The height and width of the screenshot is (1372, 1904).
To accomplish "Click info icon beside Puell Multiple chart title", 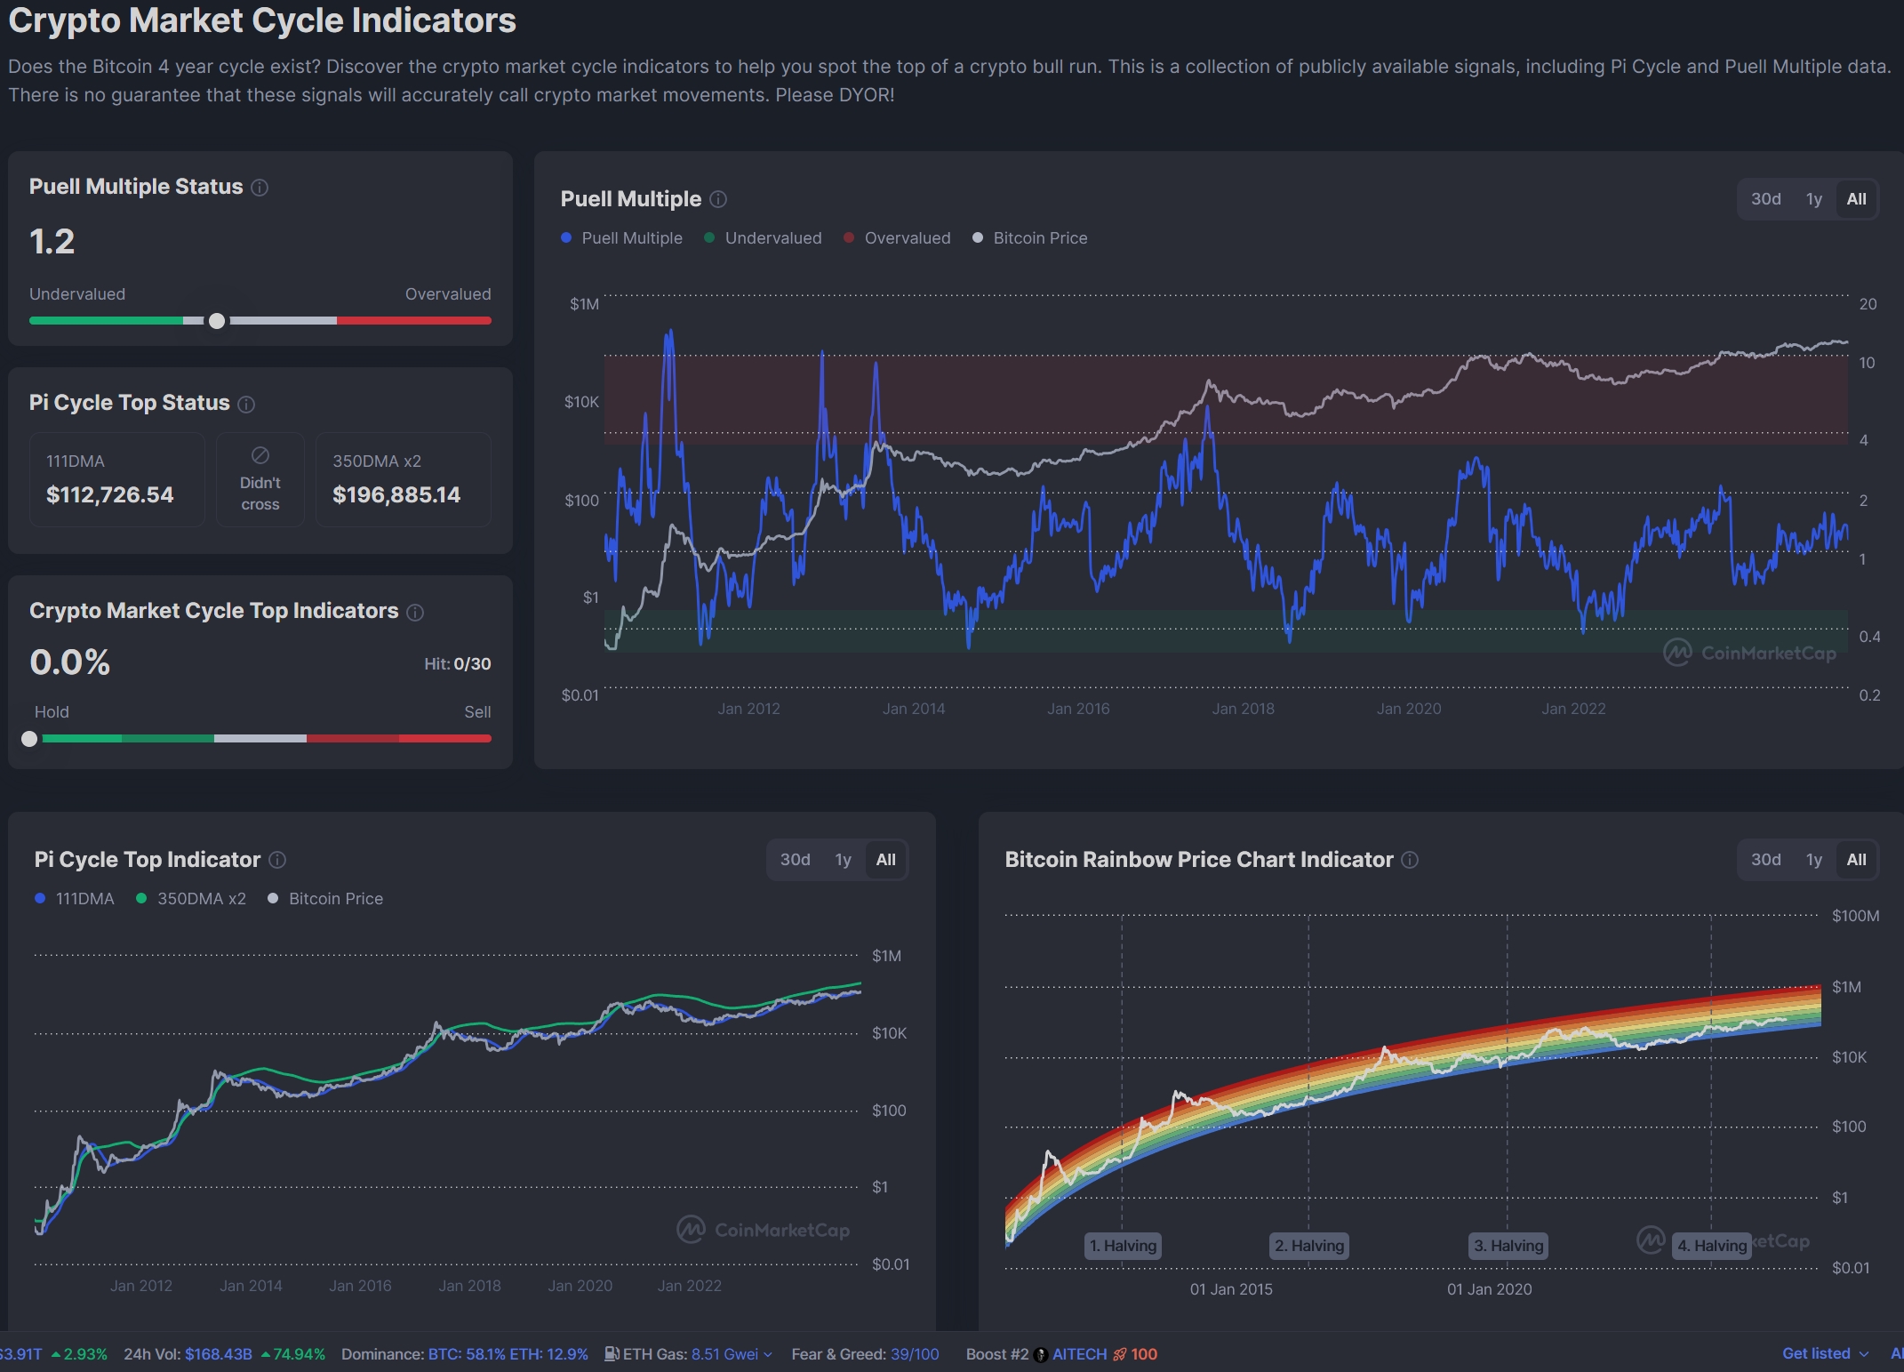I will pos(718,200).
